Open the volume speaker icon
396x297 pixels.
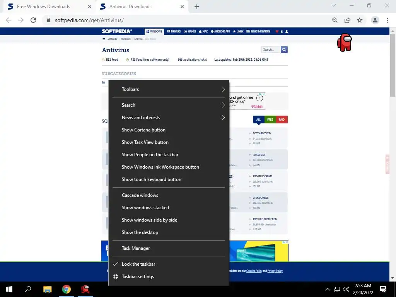[x=346, y=289]
